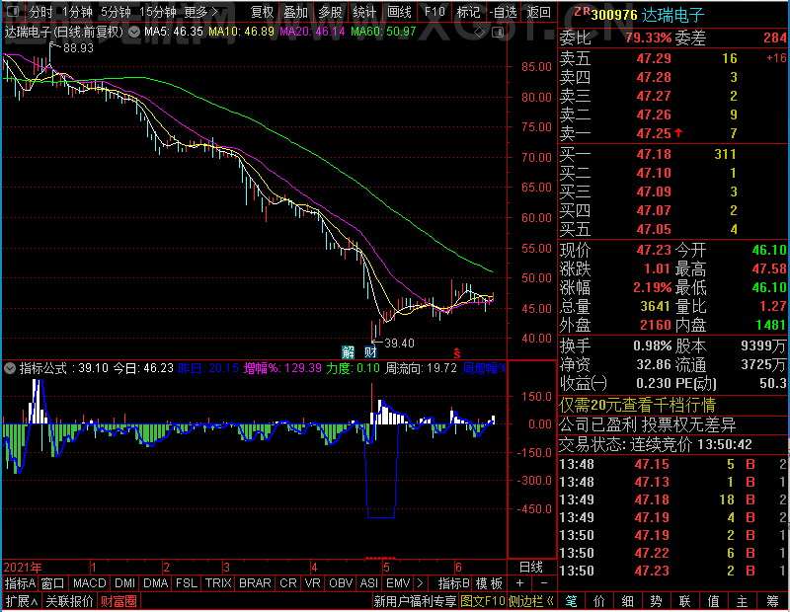
Task: Click the 多股 multi-stock button
Action: pos(330,12)
